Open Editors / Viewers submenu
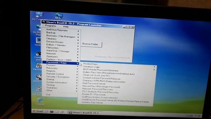 pyautogui.click(x=62, y=45)
